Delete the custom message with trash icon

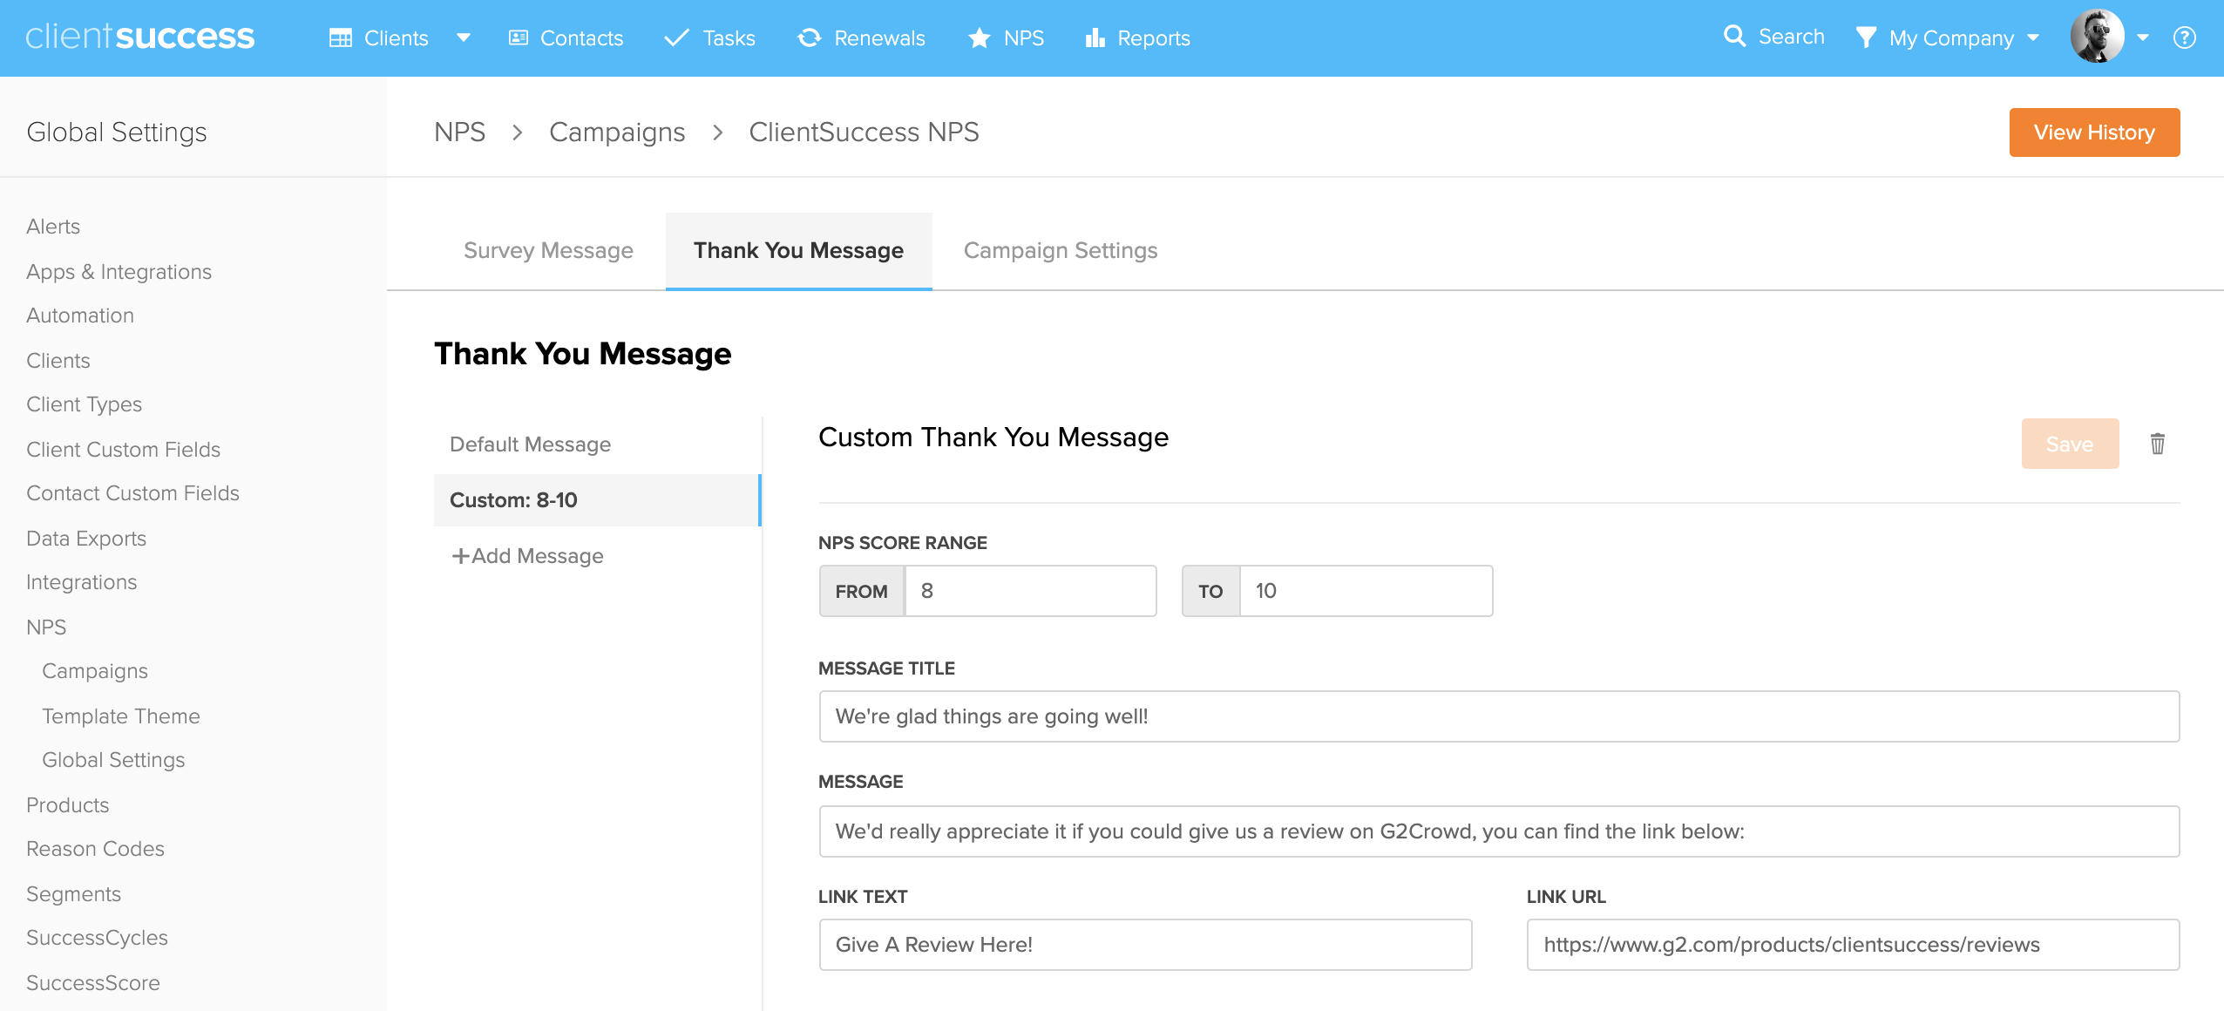2157,444
